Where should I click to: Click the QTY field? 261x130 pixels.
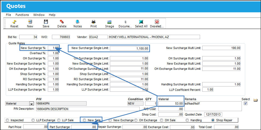click(151, 103)
